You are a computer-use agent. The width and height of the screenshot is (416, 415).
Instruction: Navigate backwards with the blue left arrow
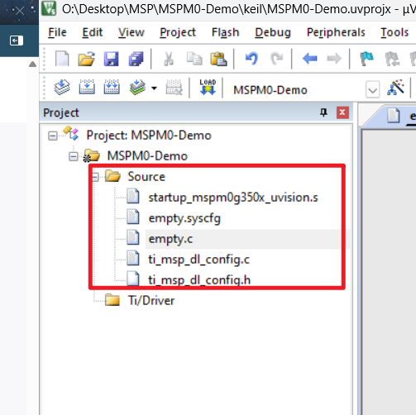point(309,59)
